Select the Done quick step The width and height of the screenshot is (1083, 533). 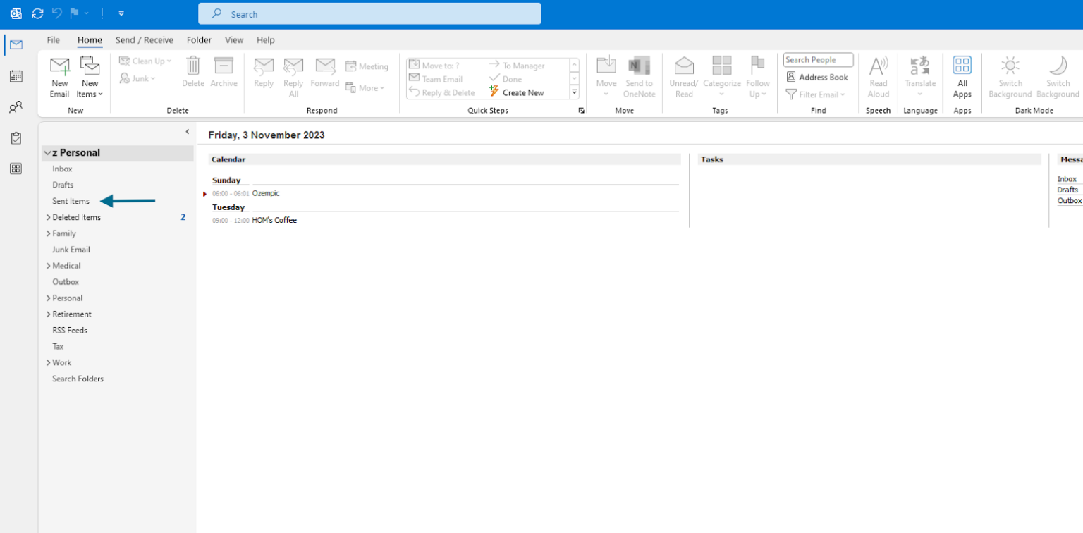(x=509, y=78)
